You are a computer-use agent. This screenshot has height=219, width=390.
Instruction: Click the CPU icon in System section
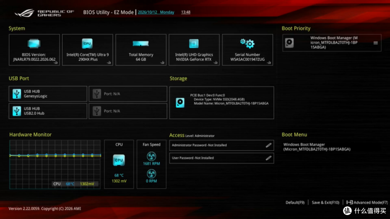tap(87, 44)
